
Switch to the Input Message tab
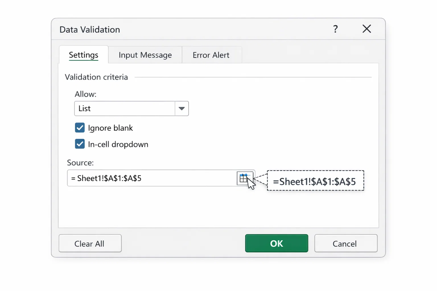[145, 55]
